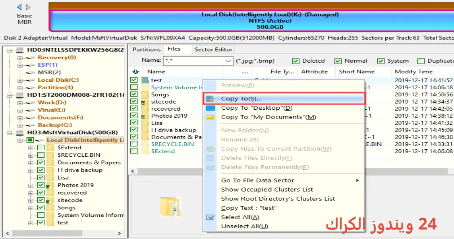
Task: Collapse the HD0 disk tree node
Action: point(9,51)
